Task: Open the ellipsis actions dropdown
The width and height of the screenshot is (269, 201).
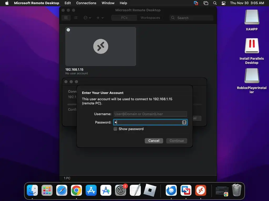Action: click(x=87, y=18)
